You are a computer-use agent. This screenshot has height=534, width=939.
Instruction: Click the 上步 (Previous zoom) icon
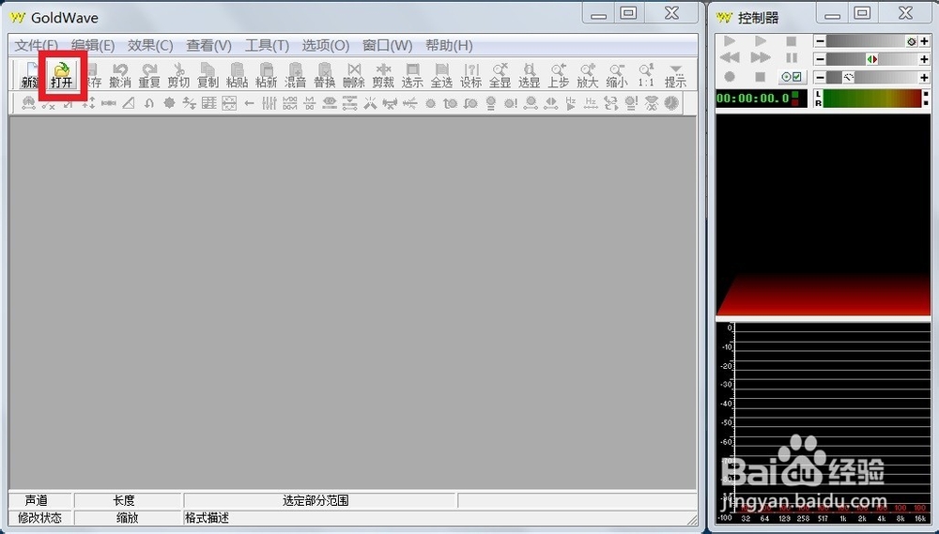tap(558, 75)
